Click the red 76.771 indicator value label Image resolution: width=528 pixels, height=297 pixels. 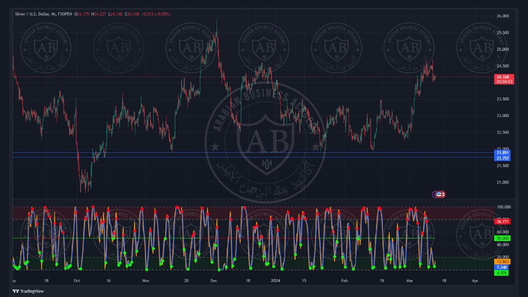click(503, 222)
